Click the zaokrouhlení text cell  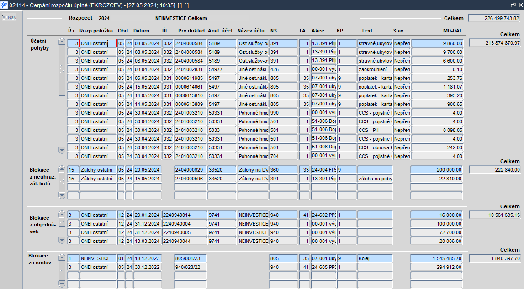click(x=375, y=69)
